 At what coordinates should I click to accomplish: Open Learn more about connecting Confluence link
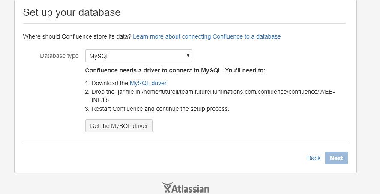coord(207,36)
